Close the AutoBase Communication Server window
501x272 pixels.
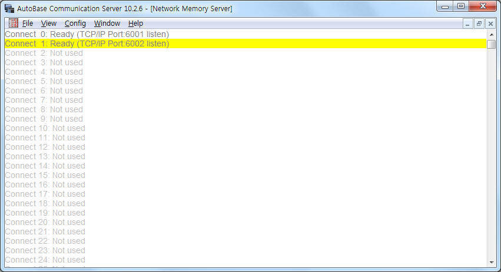483,6
